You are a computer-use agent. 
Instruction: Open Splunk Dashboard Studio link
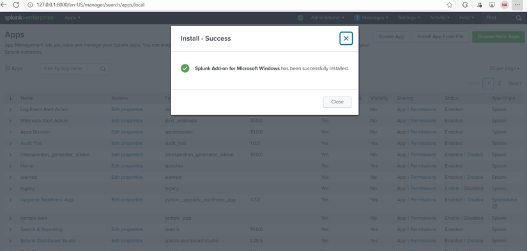(x=48, y=241)
